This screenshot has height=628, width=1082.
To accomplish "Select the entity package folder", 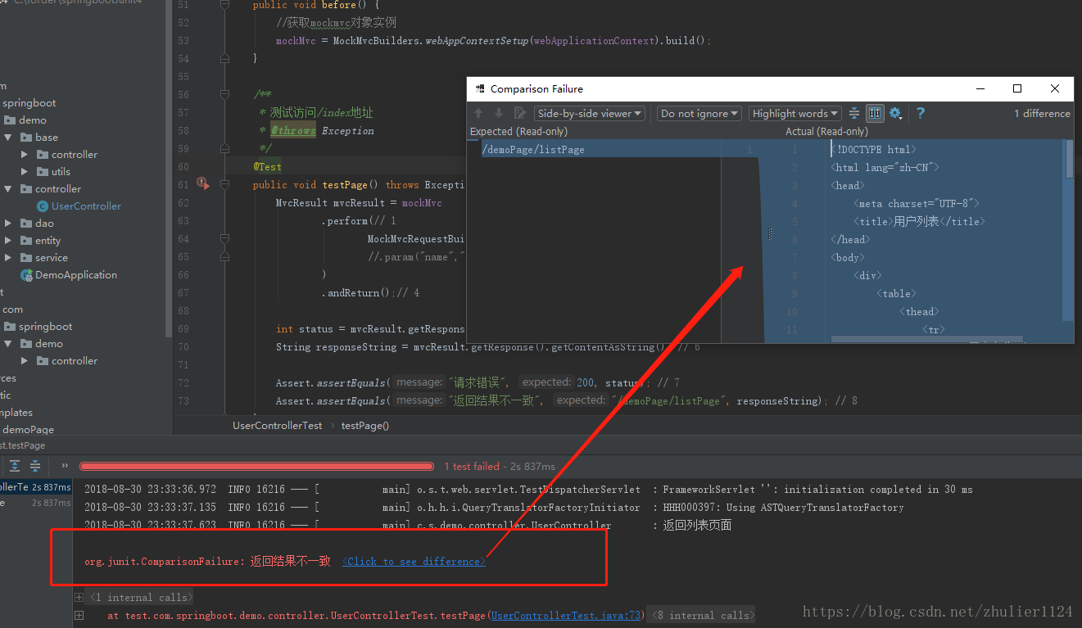I will 48,241.
